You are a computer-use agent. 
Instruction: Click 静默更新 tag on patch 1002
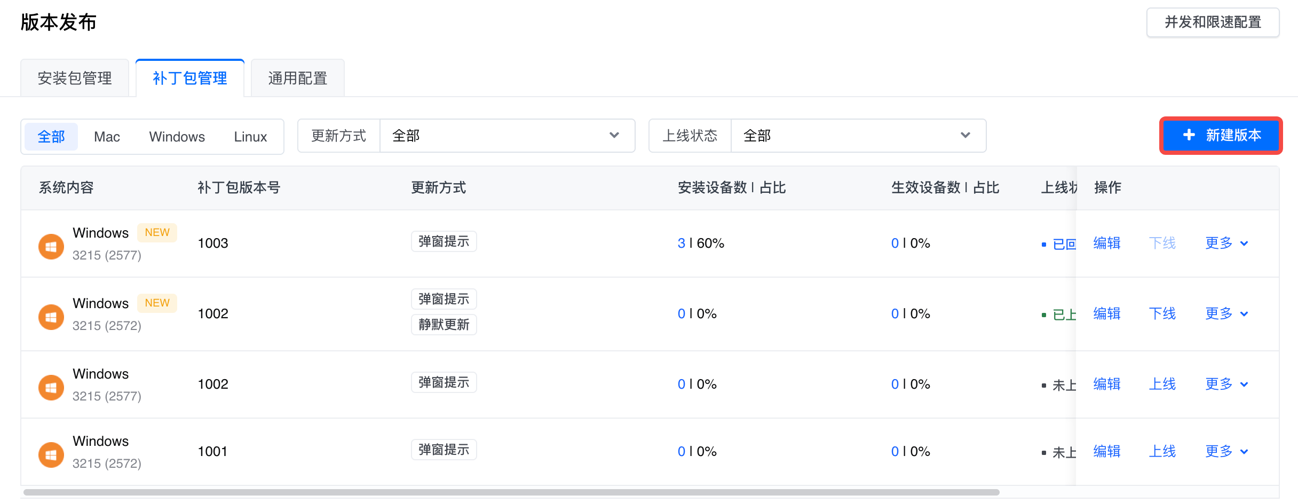pos(444,325)
